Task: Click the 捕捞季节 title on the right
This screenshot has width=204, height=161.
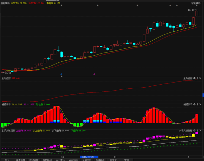Action: [188, 104]
